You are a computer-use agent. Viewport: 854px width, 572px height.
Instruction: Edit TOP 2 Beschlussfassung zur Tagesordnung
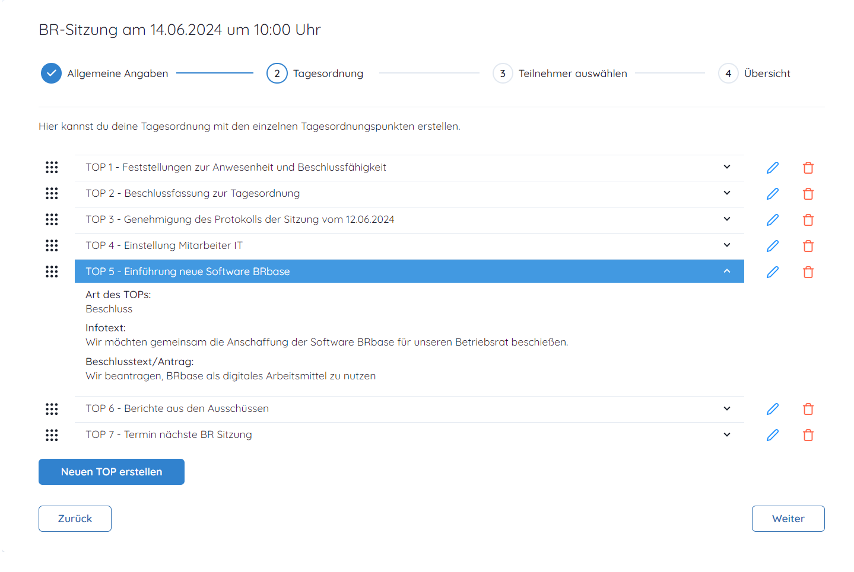772,194
